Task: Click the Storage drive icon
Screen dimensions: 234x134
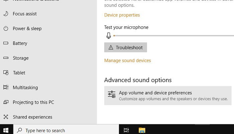Action: 6,58
